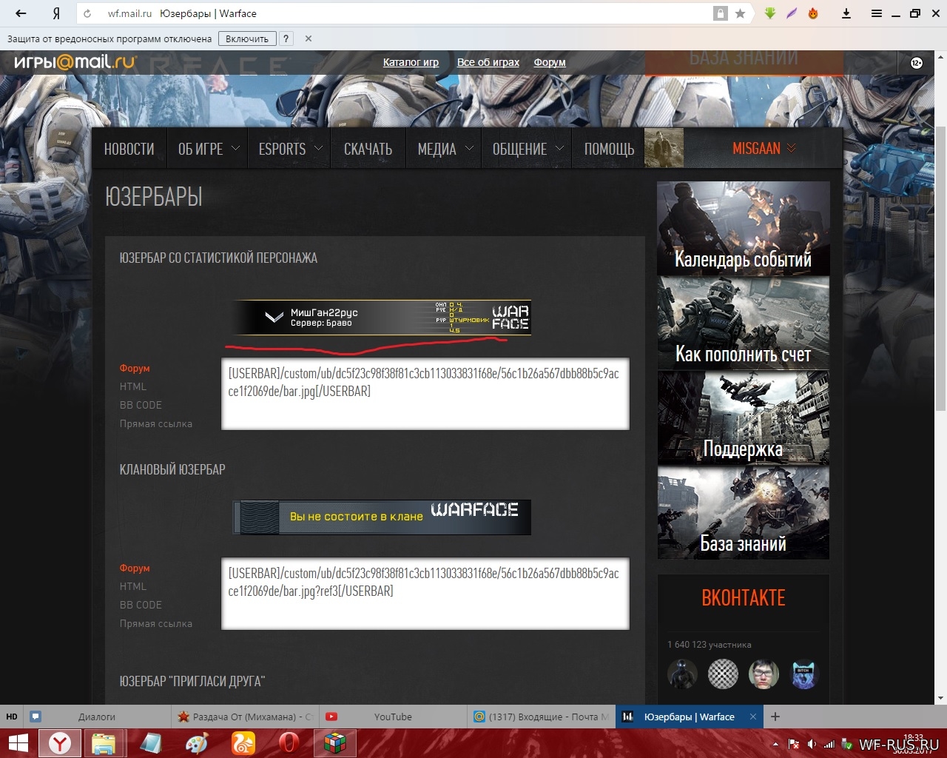
Task: Open the Все об играх link
Action: 488,62
